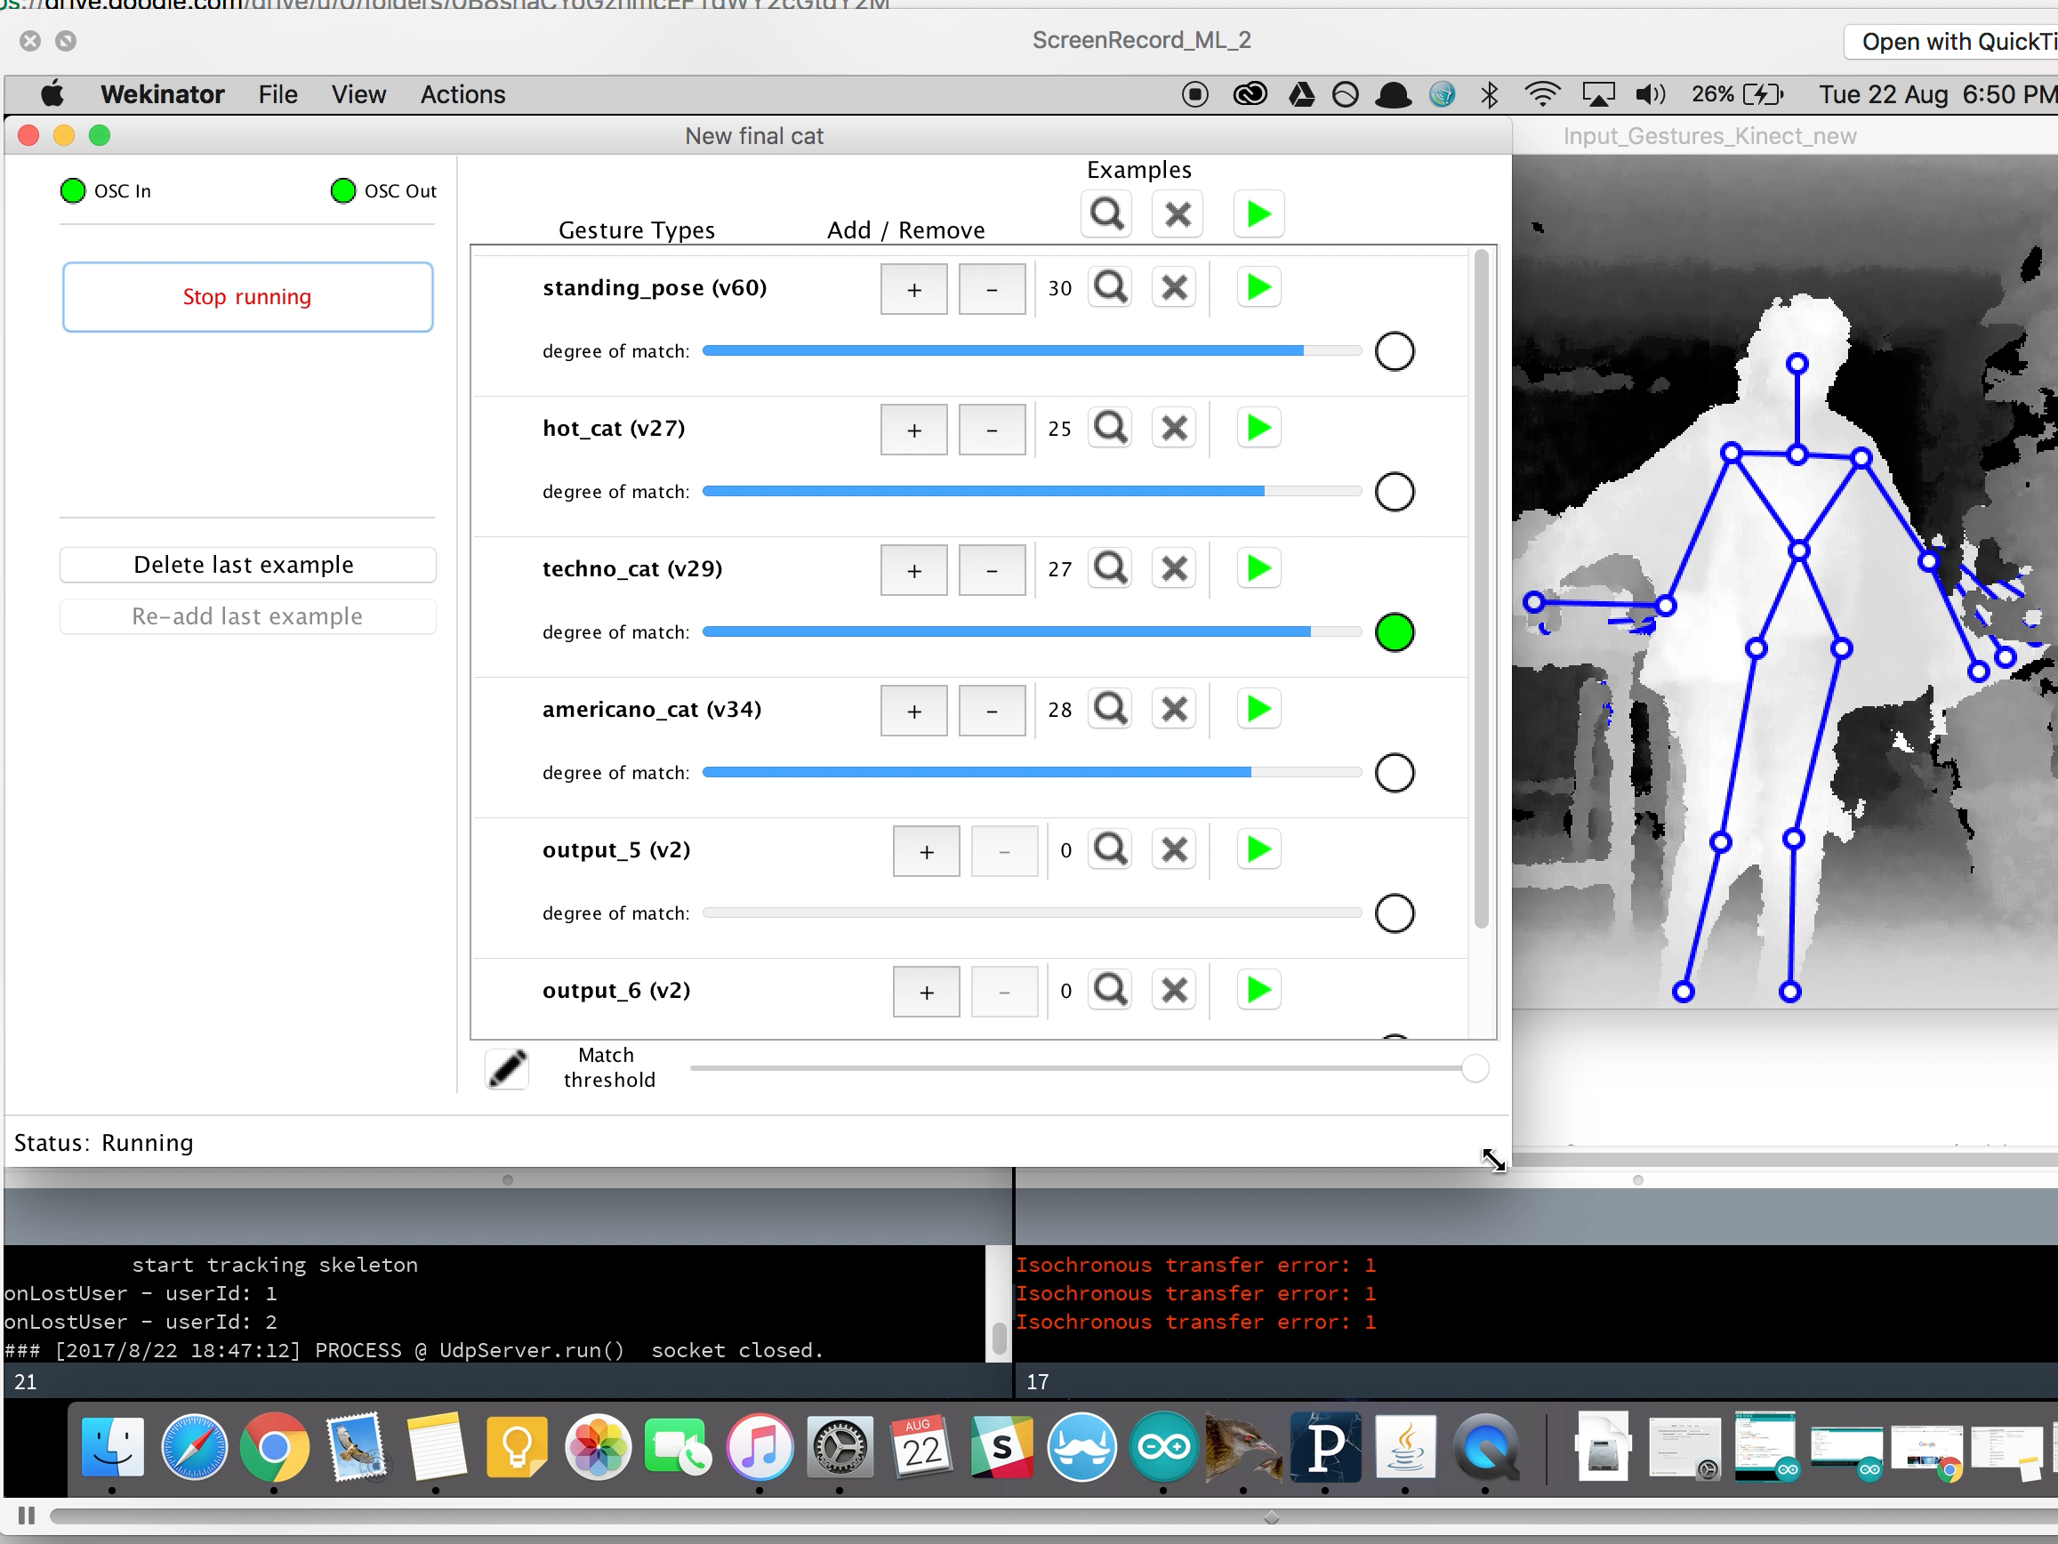Open the Wekinator app menu
Image resolution: width=2058 pixels, height=1544 pixels.
162,95
